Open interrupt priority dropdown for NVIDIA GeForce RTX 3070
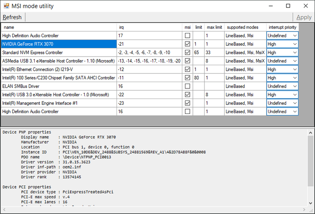Viewport: 315px width, 214px height. (282, 44)
